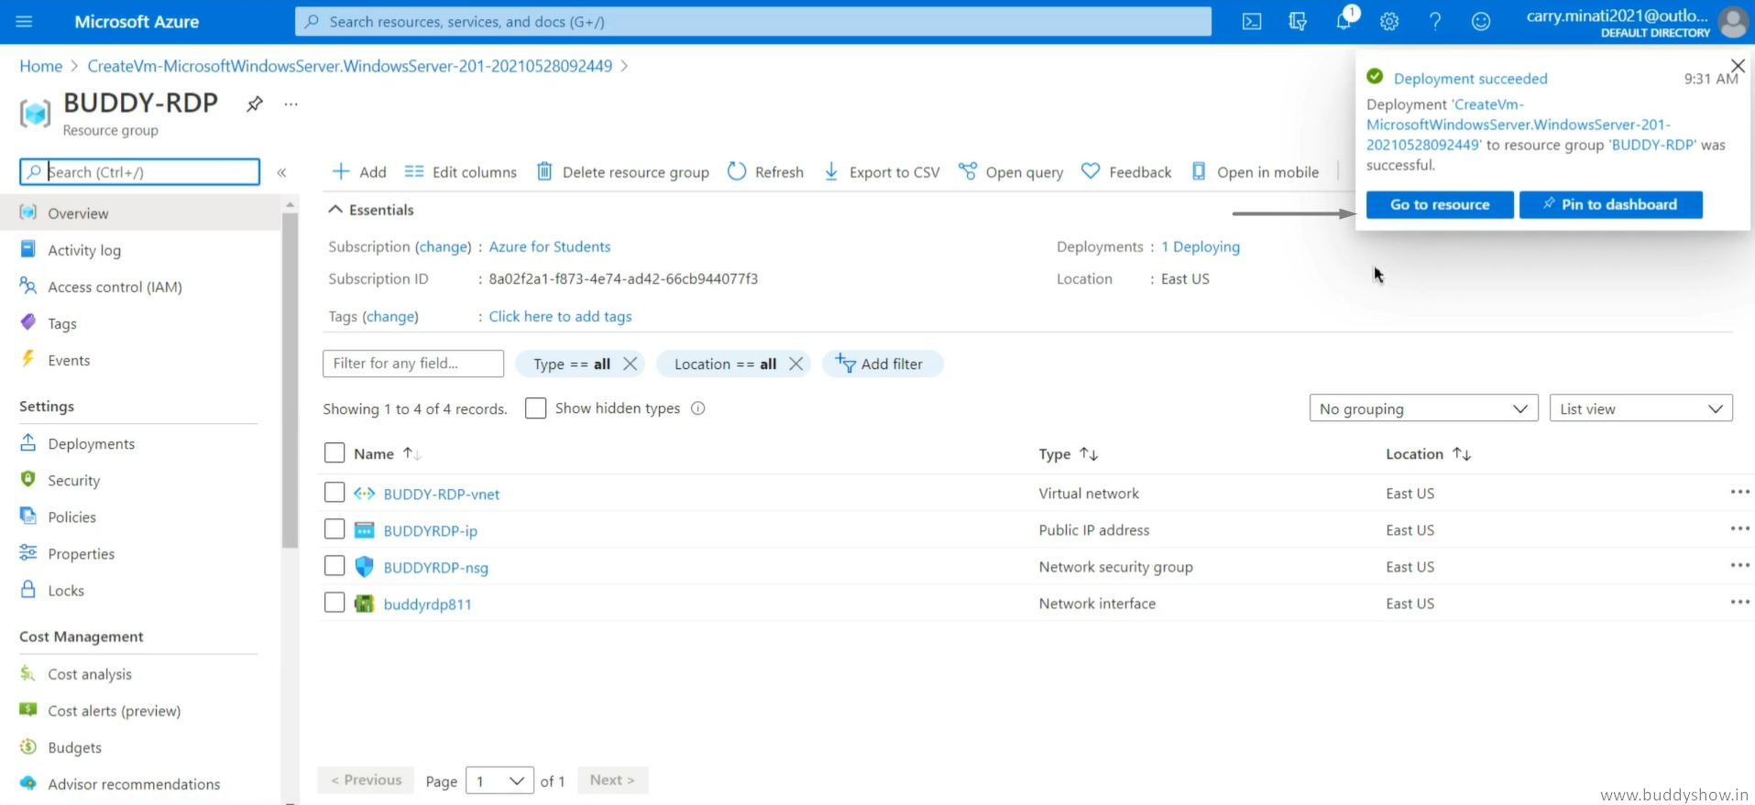
Task: Click Add in the toolbar
Action: (358, 172)
